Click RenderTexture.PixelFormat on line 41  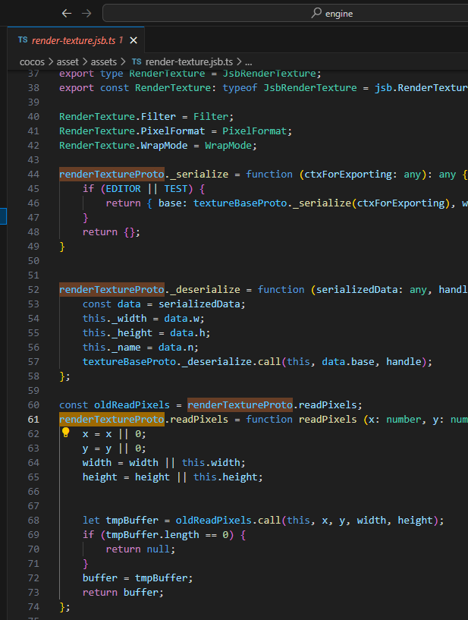click(x=132, y=131)
